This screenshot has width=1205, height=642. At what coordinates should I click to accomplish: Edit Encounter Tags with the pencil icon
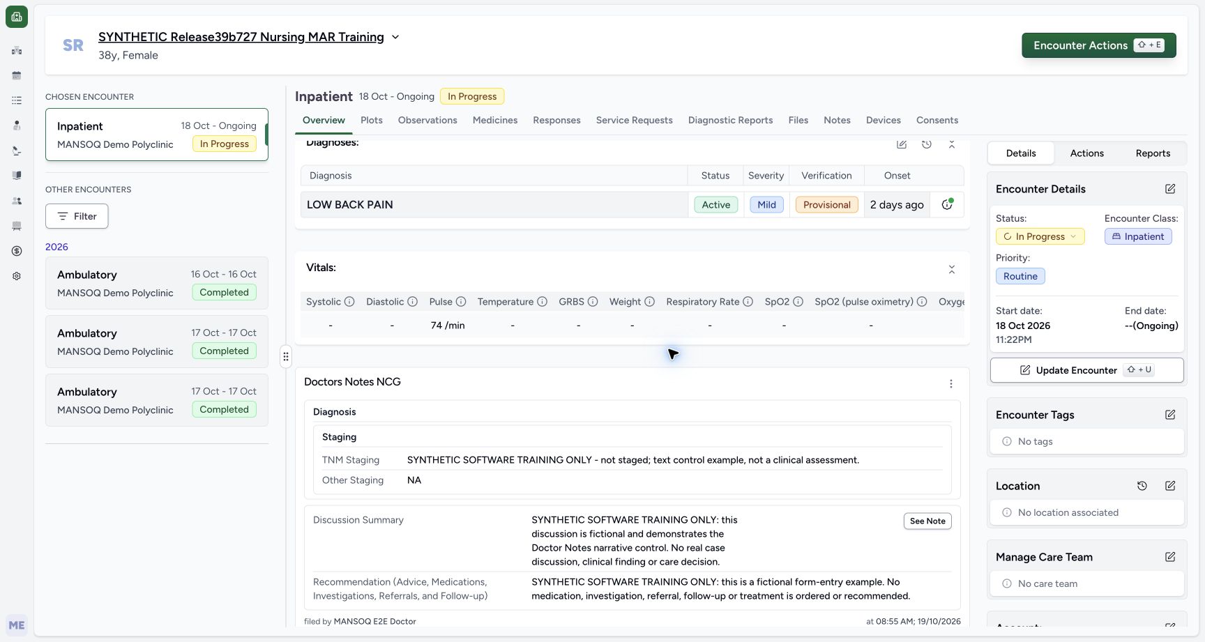click(1170, 415)
